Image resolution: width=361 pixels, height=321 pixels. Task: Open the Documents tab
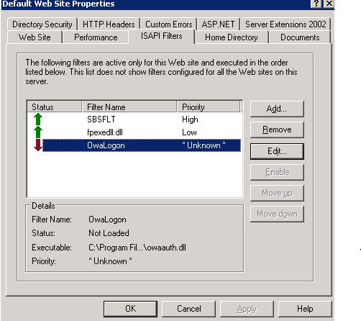300,37
